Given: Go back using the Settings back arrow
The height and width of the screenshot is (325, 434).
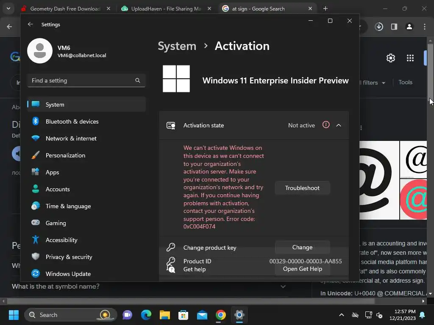Looking at the screenshot, I should tap(31, 24).
